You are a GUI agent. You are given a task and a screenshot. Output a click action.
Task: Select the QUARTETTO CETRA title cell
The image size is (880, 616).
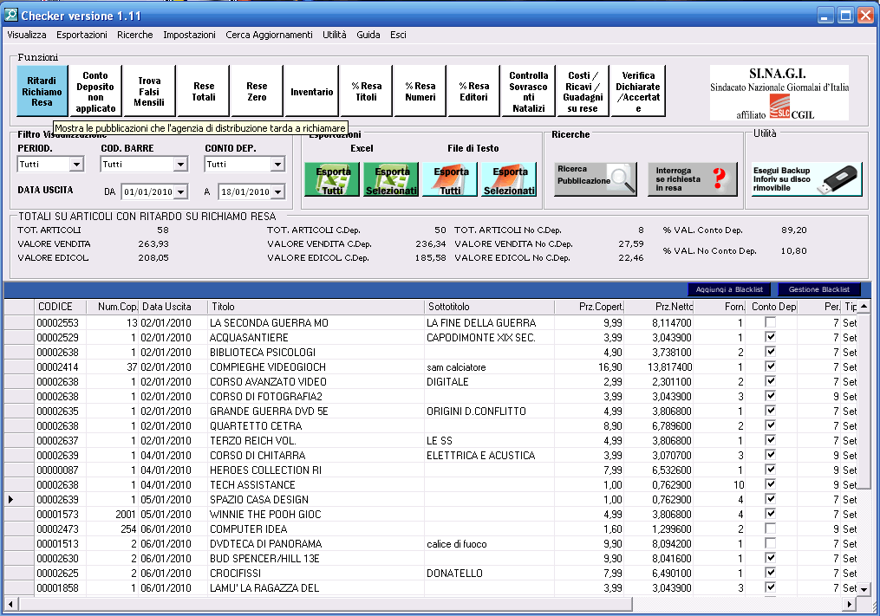[x=316, y=425]
